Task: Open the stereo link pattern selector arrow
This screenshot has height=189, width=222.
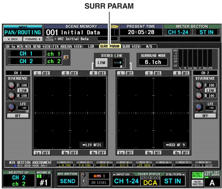Action: (124, 63)
